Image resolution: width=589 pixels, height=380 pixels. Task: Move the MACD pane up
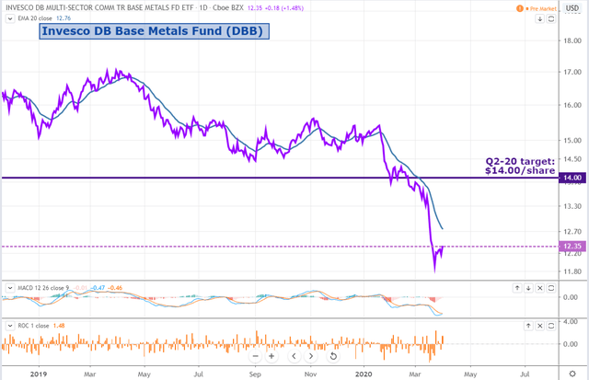pos(517,288)
